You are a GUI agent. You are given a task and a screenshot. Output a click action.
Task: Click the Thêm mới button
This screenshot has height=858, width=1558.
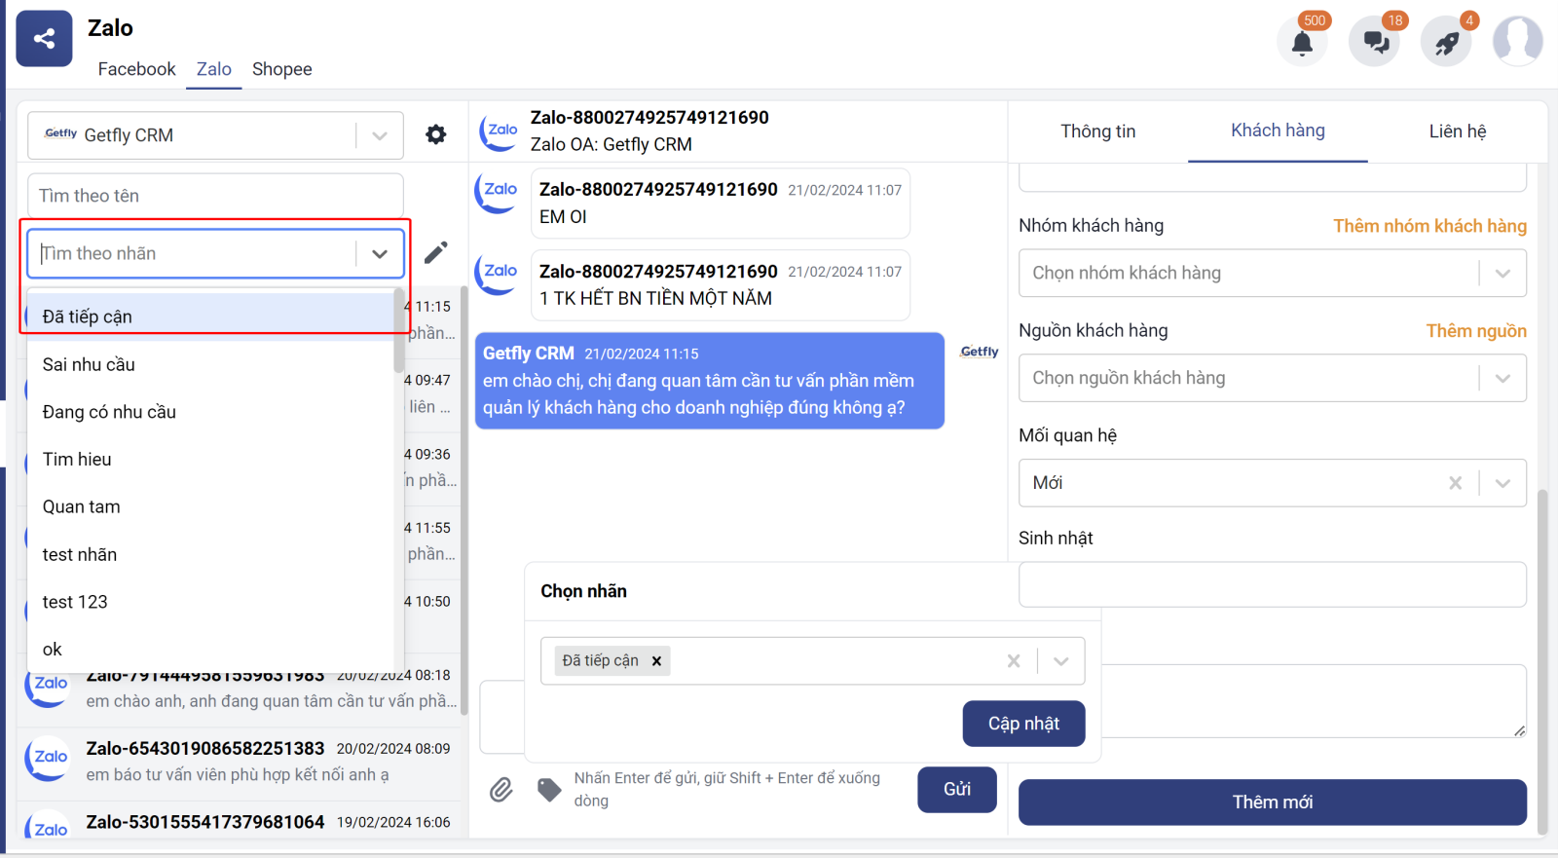click(1272, 802)
